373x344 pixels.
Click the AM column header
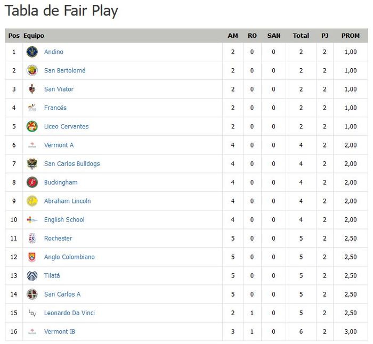(x=233, y=36)
